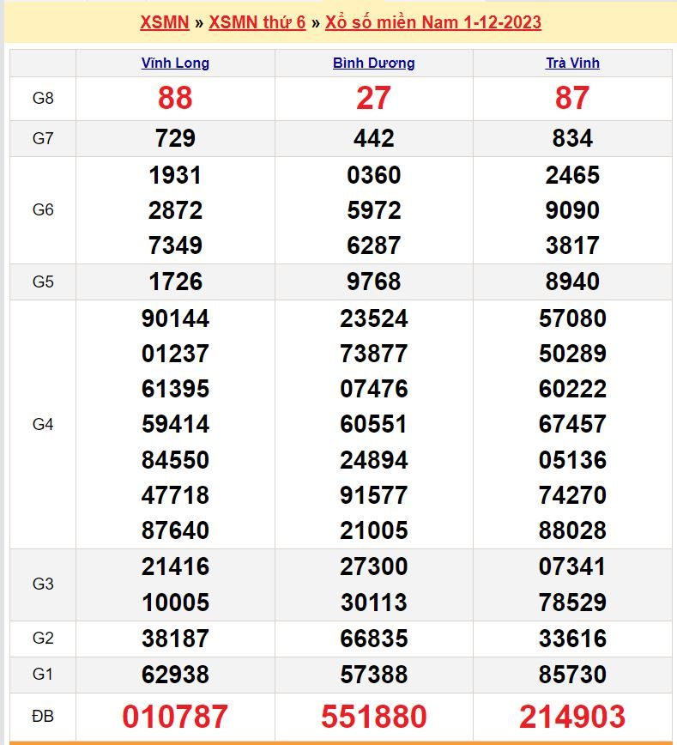
Task: Click special prize 214903
Action: (x=572, y=717)
